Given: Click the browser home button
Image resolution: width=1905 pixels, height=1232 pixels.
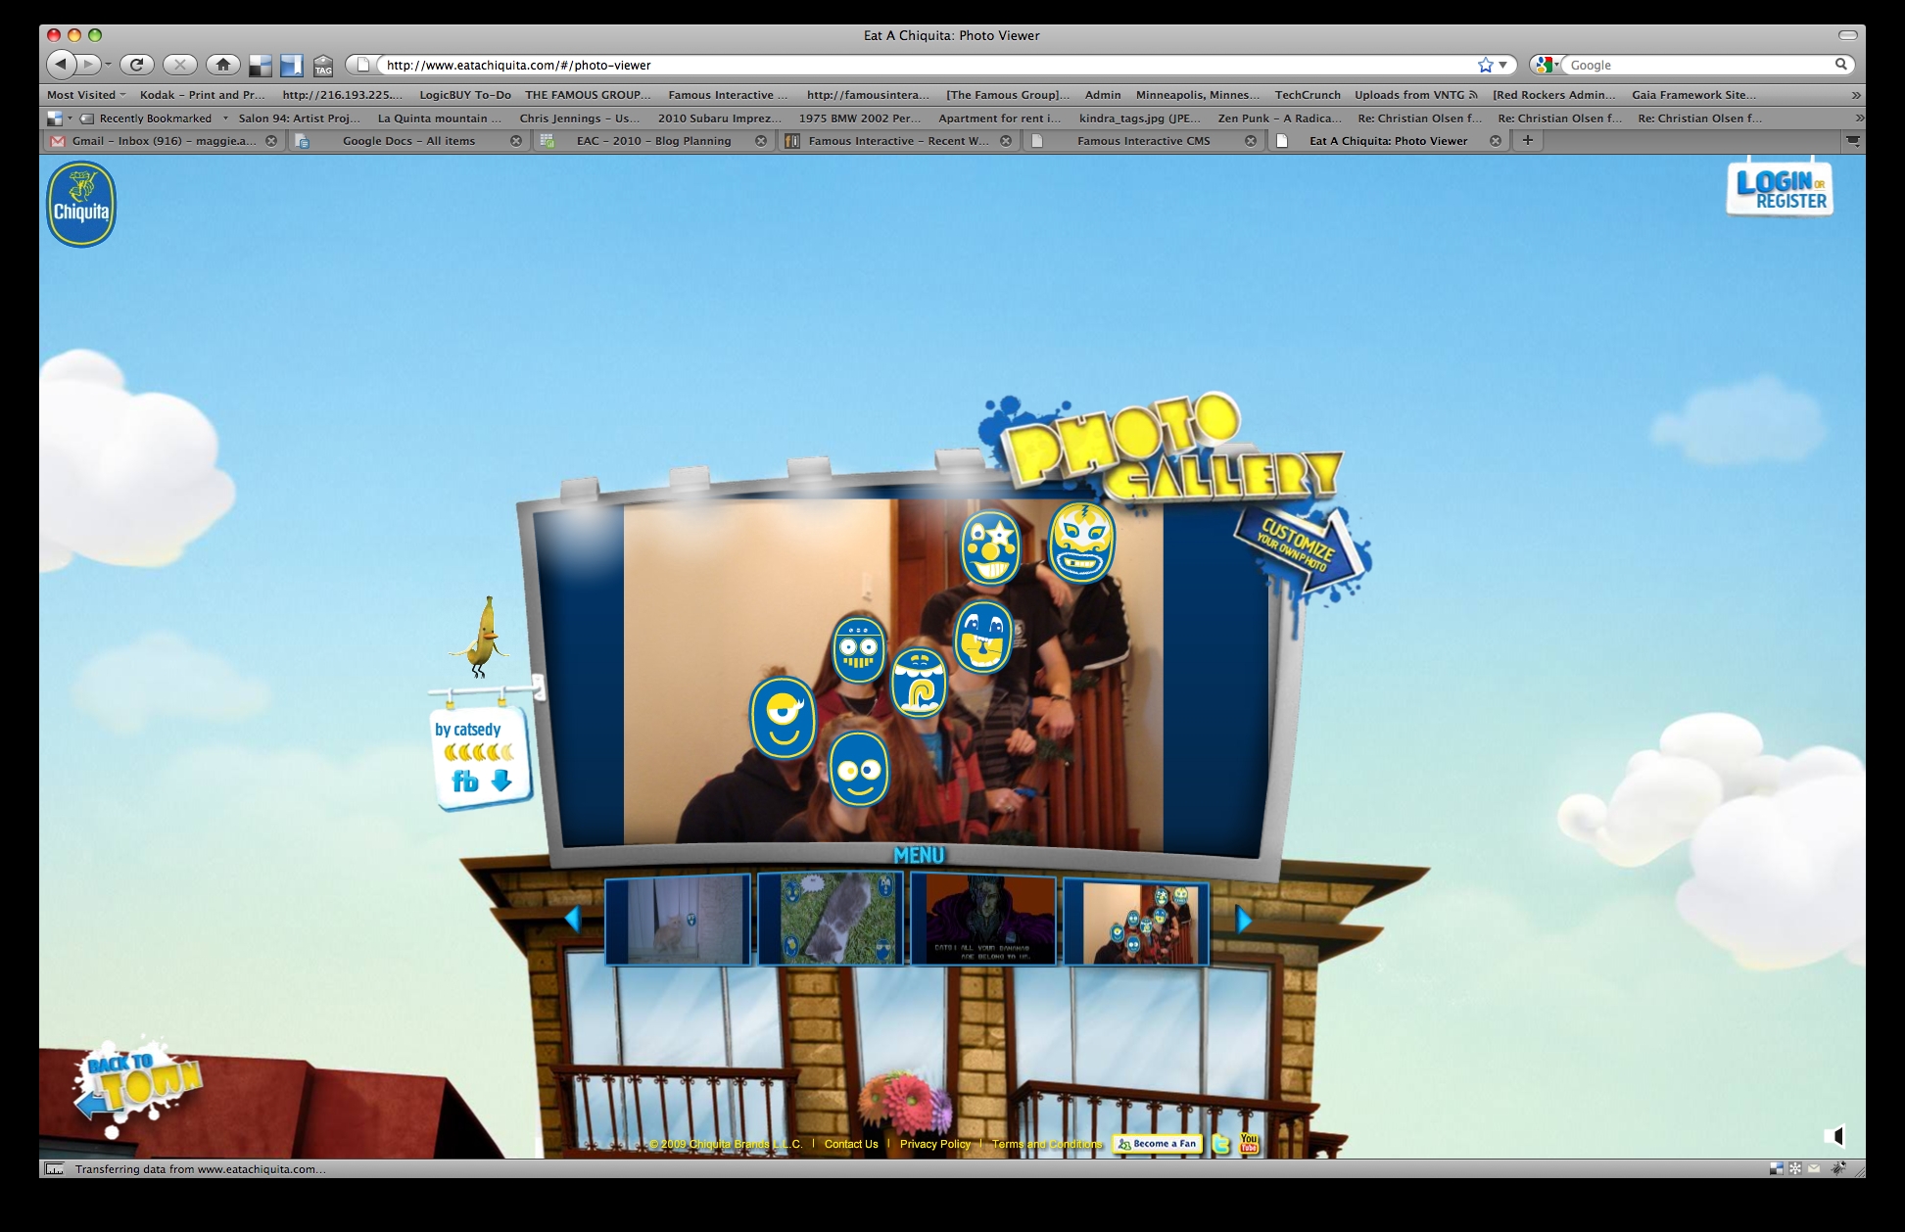Looking at the screenshot, I should pyautogui.click(x=223, y=65).
